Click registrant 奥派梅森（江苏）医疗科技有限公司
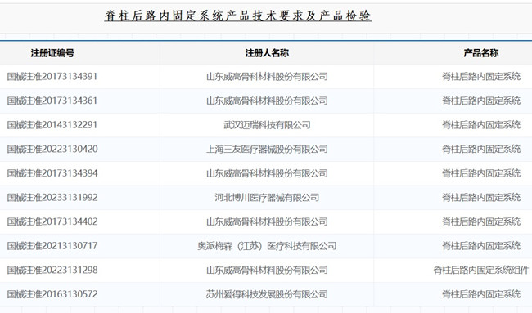 [x=267, y=246]
